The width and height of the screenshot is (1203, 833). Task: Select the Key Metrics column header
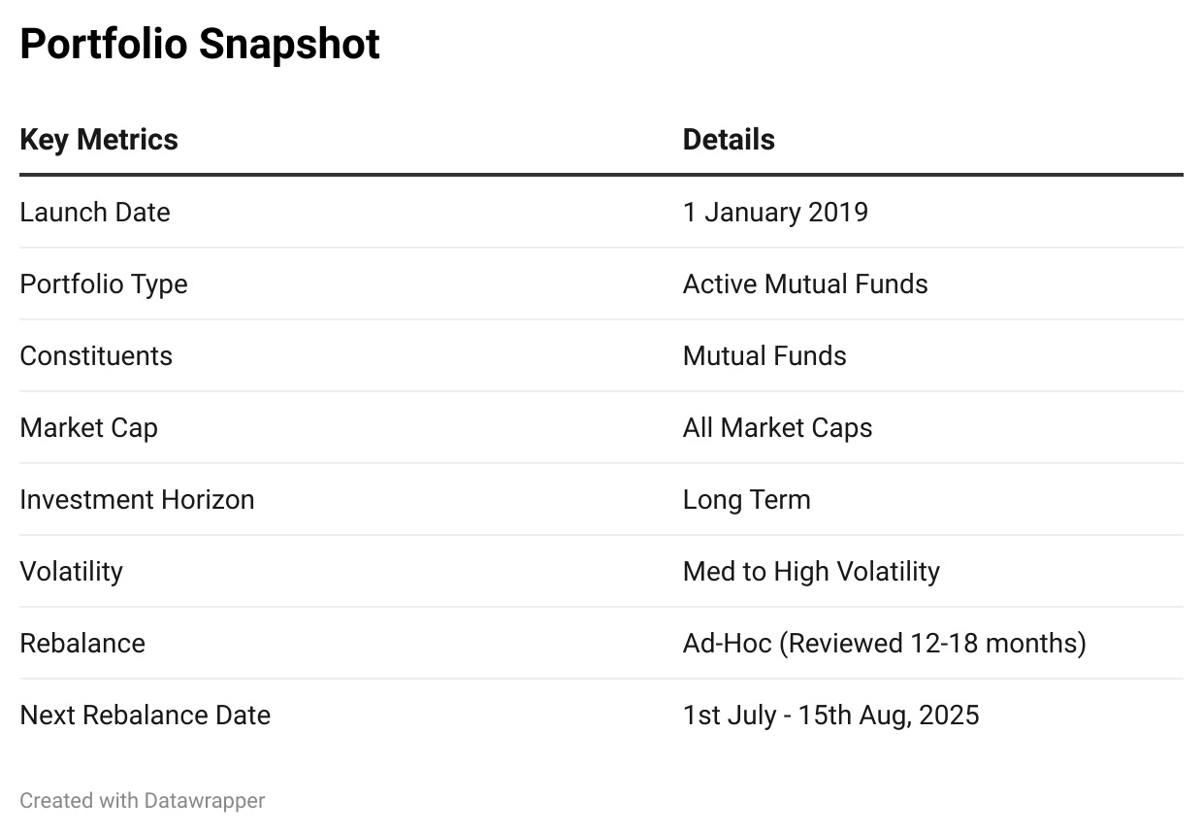pyautogui.click(x=99, y=140)
